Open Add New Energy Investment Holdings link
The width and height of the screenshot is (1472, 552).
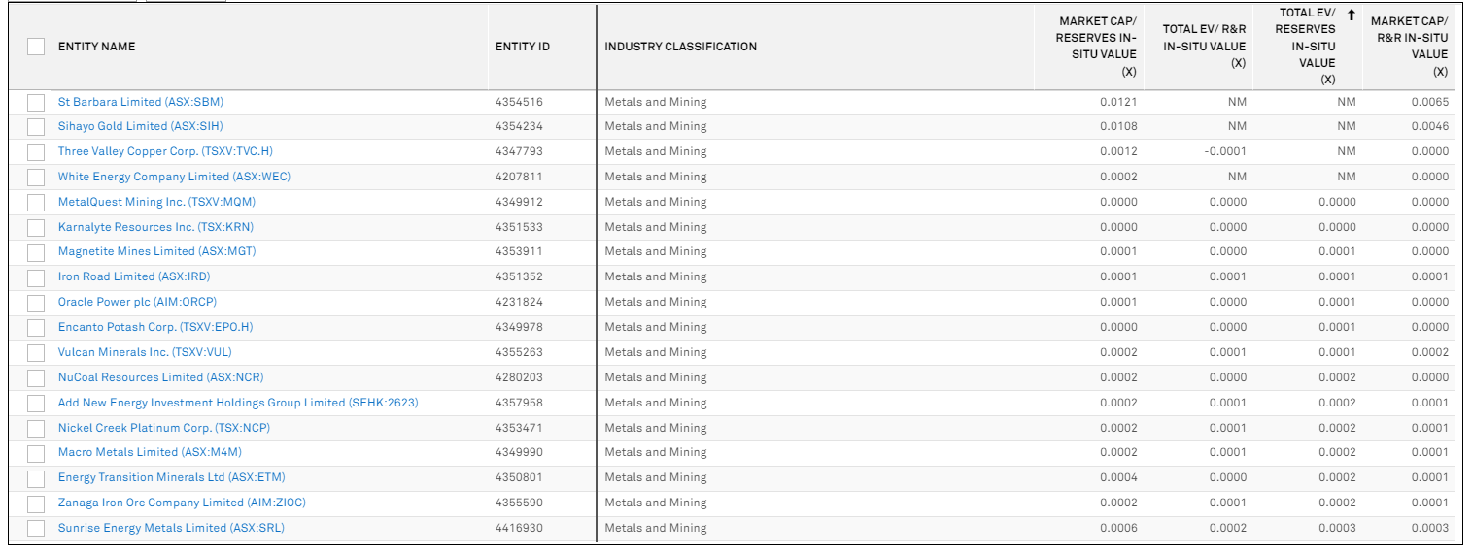(238, 403)
